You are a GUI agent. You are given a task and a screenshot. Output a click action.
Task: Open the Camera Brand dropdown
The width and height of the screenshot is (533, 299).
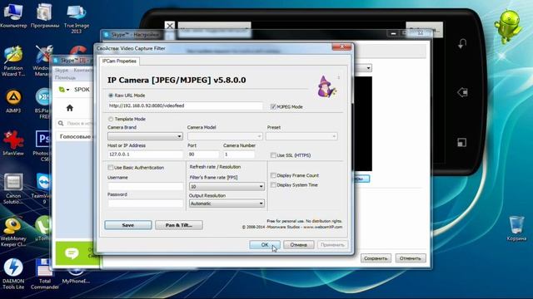tap(145, 136)
